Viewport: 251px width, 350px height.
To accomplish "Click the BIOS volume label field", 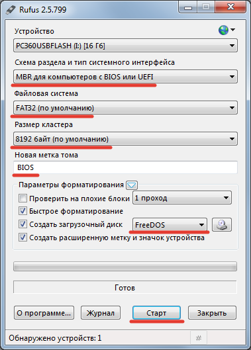I will point(125,167).
